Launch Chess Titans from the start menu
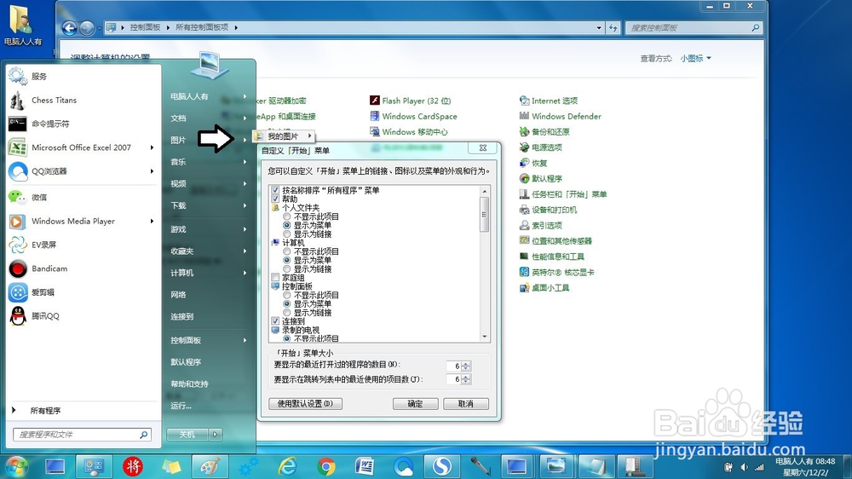The image size is (852, 479). 54,100
